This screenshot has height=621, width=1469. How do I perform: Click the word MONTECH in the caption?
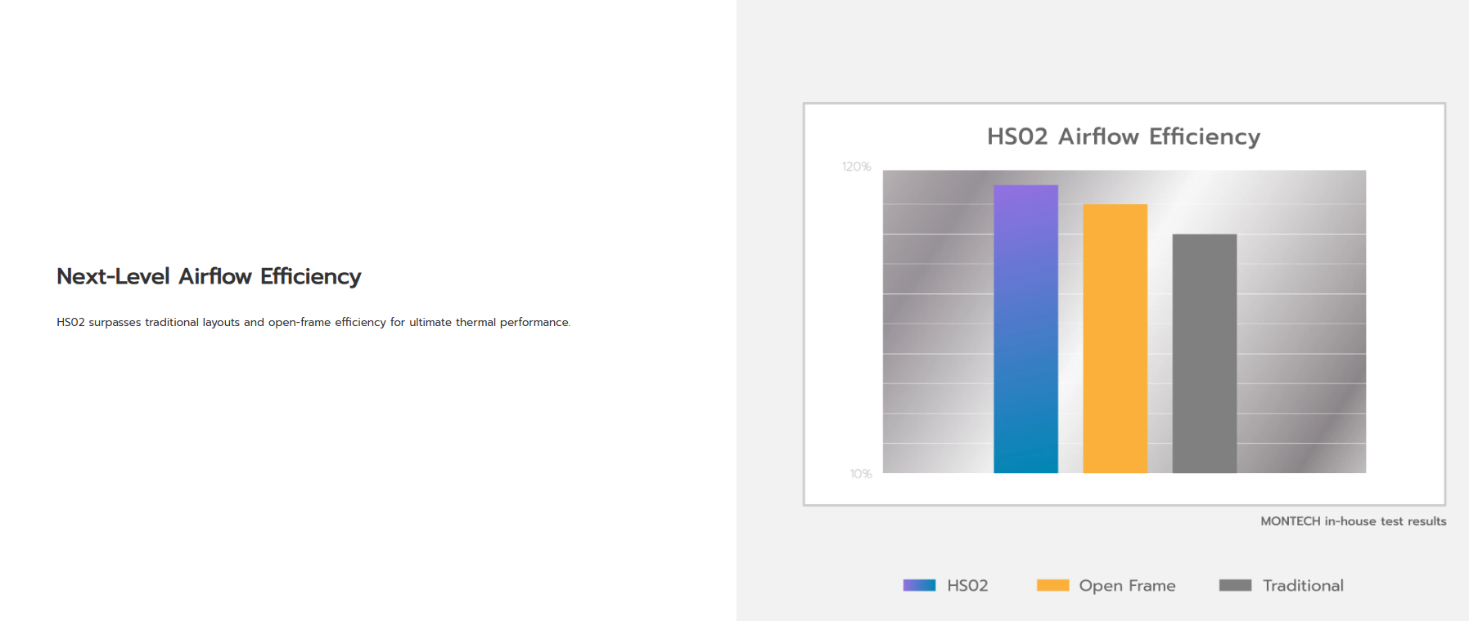[1290, 521]
